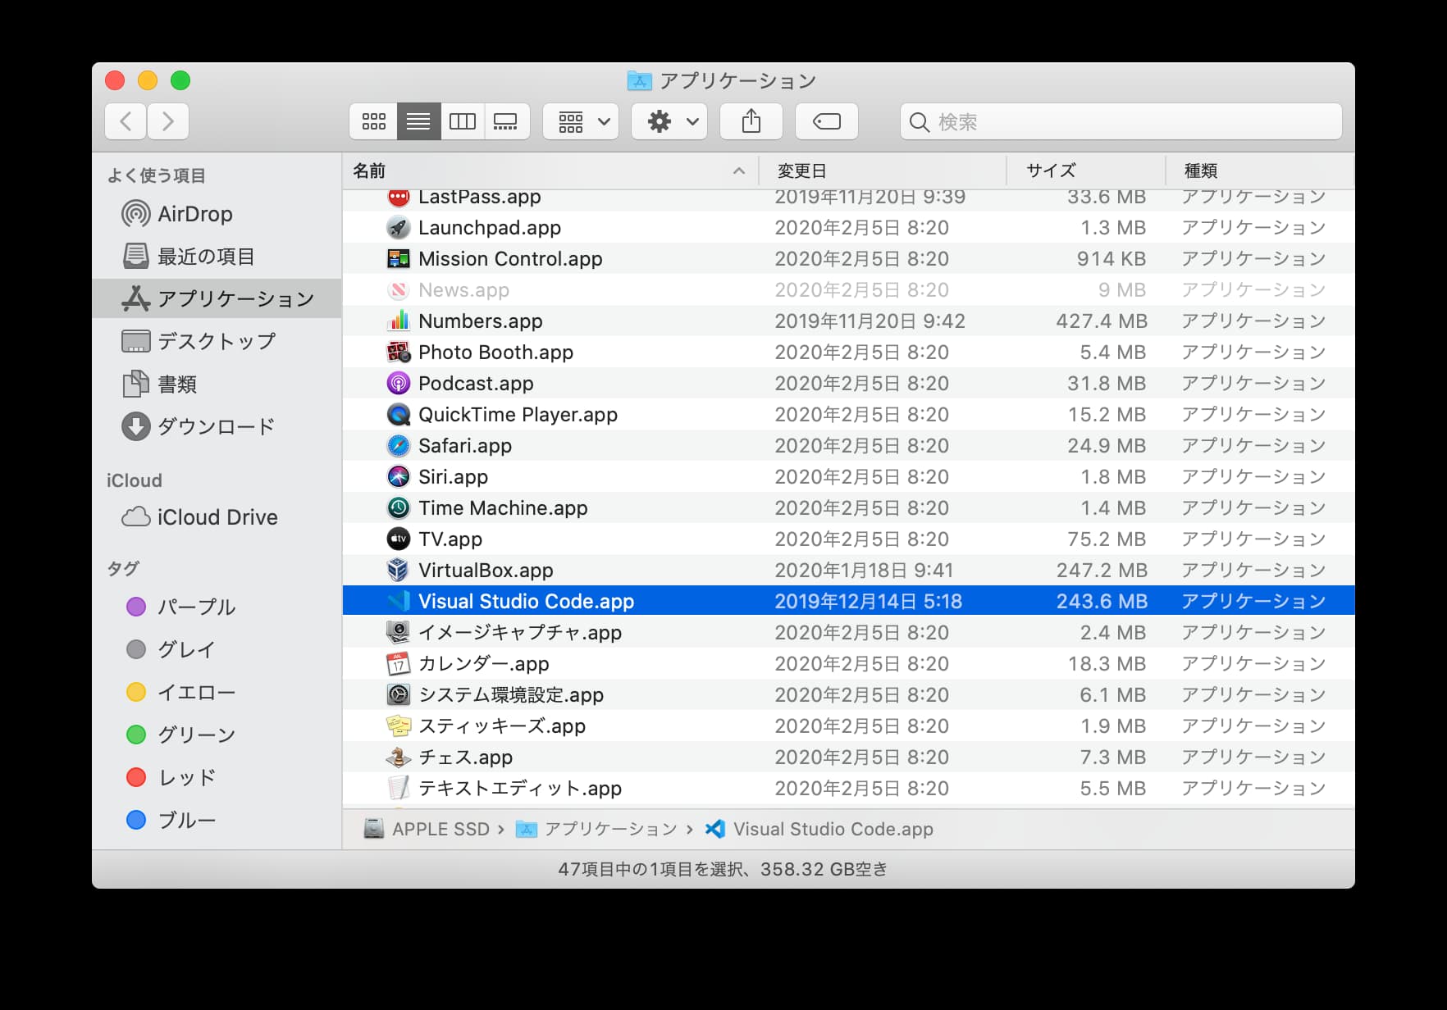Go forward with the right chevron button
The height and width of the screenshot is (1010, 1447).
168,121
